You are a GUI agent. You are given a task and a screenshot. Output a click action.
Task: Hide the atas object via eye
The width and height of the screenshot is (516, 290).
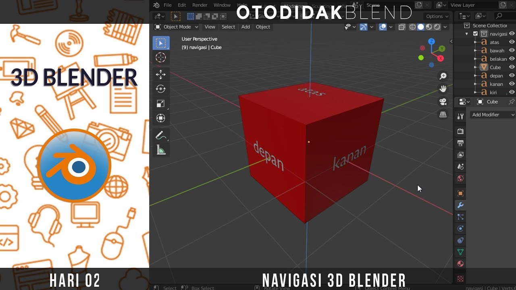click(x=512, y=42)
